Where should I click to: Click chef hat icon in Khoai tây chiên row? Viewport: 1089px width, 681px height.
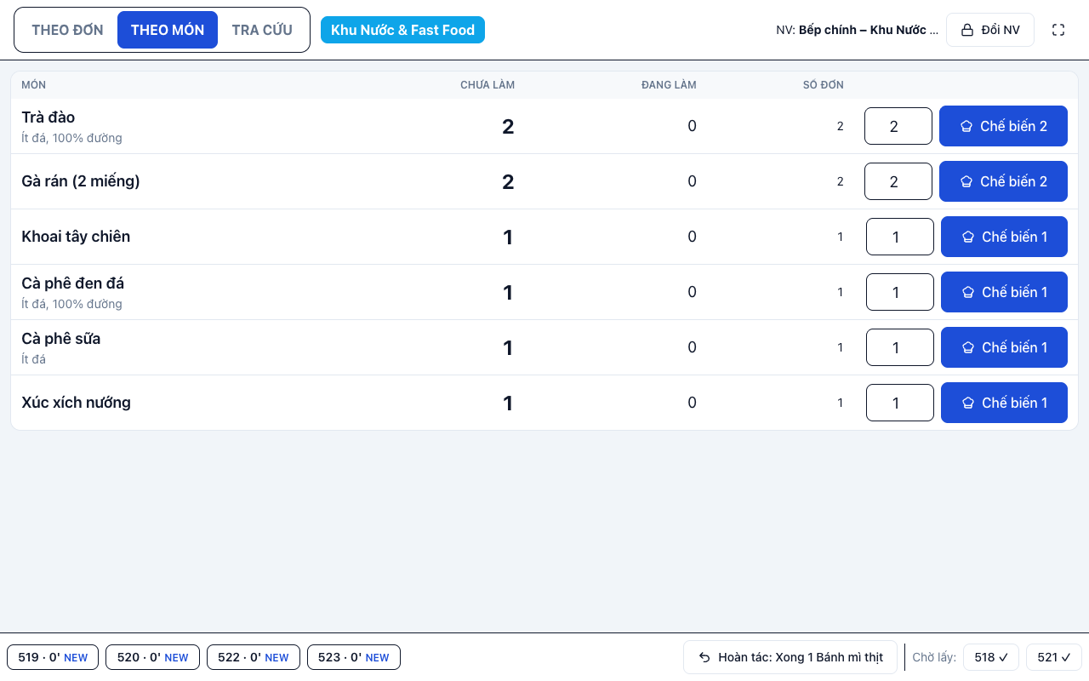pyautogui.click(x=968, y=237)
